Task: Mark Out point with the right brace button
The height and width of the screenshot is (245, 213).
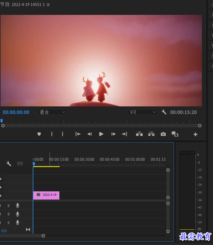Action: [x=63, y=134]
